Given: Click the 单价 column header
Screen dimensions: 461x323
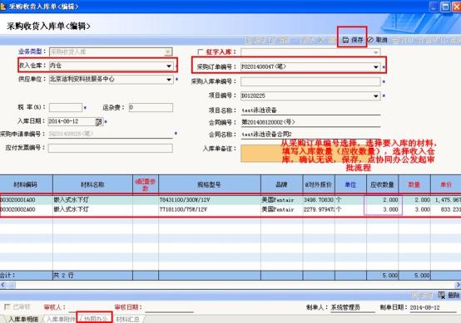Looking at the screenshot, I should (446, 184).
